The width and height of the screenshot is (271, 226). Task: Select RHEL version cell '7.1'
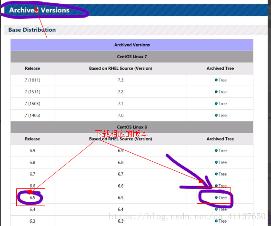pos(120,104)
